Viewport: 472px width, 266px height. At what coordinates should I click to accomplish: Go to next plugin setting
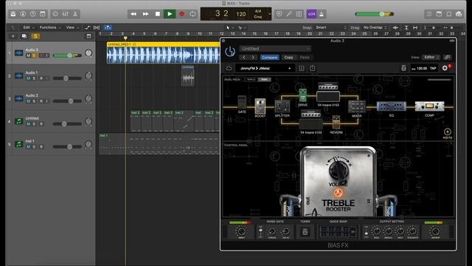click(253, 58)
